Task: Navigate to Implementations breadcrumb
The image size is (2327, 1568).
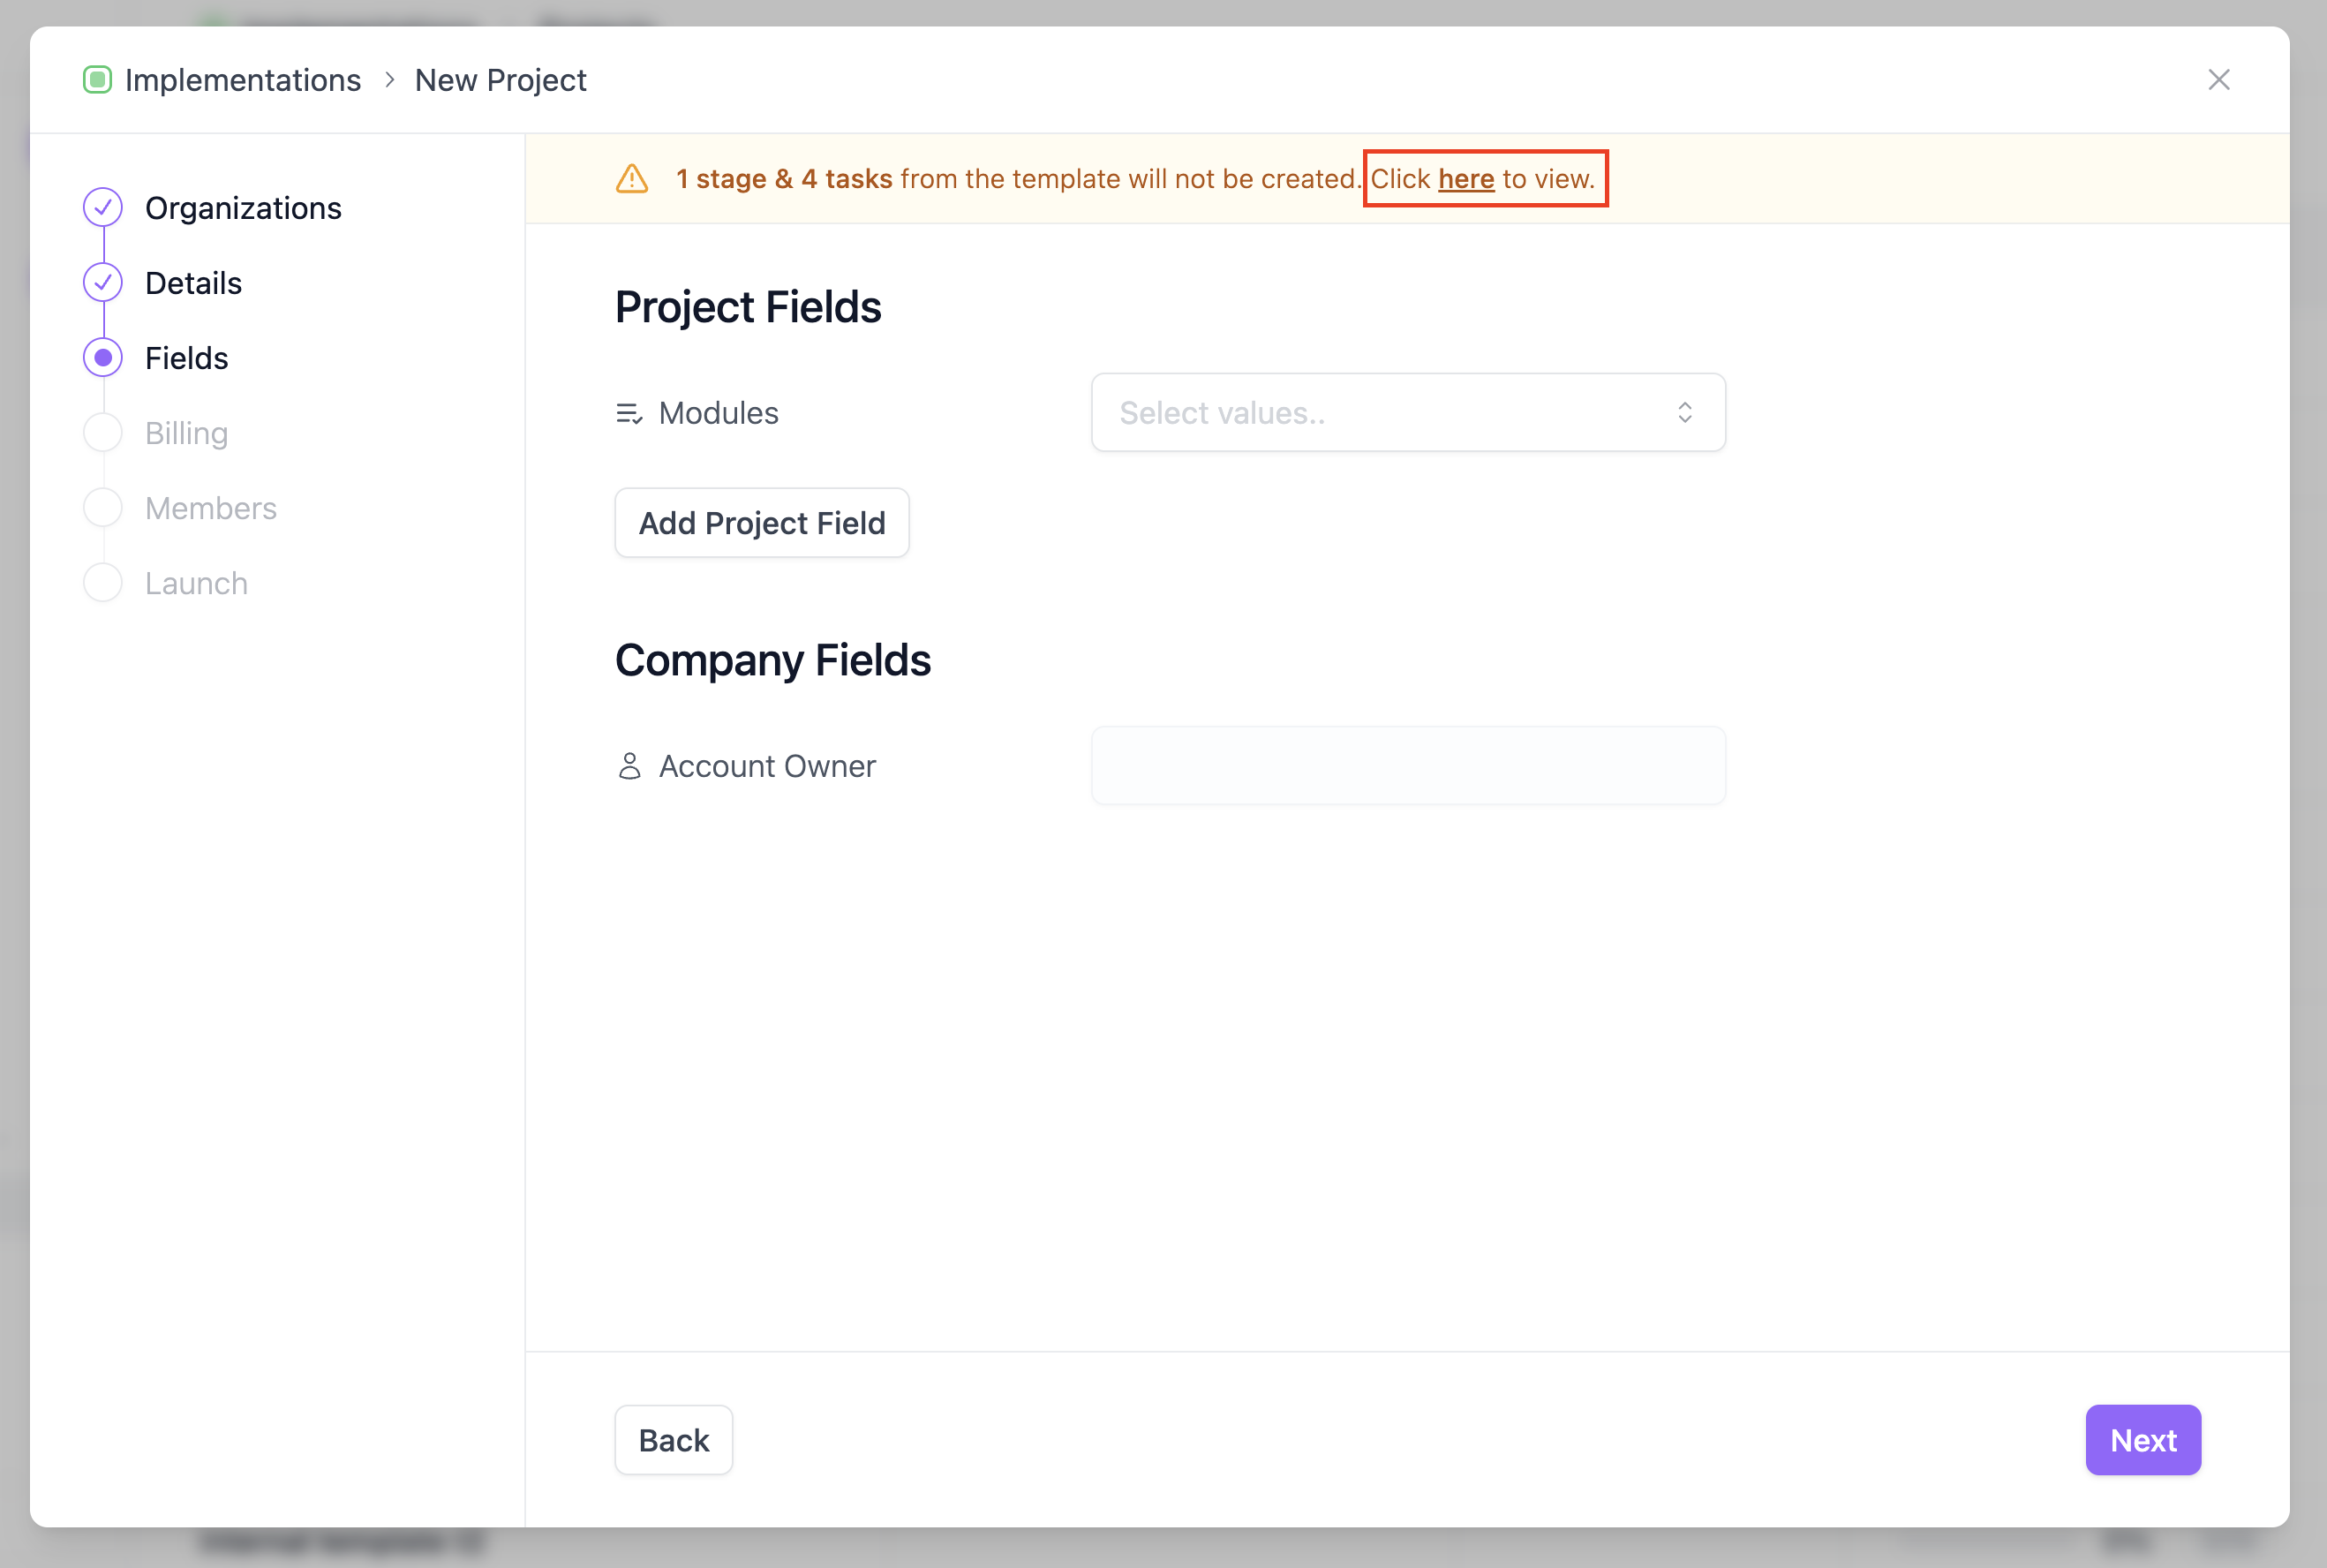Action: pyautogui.click(x=243, y=80)
